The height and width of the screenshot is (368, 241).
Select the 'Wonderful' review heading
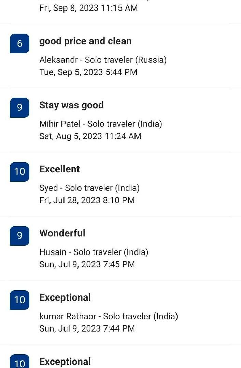pyautogui.click(x=62, y=233)
